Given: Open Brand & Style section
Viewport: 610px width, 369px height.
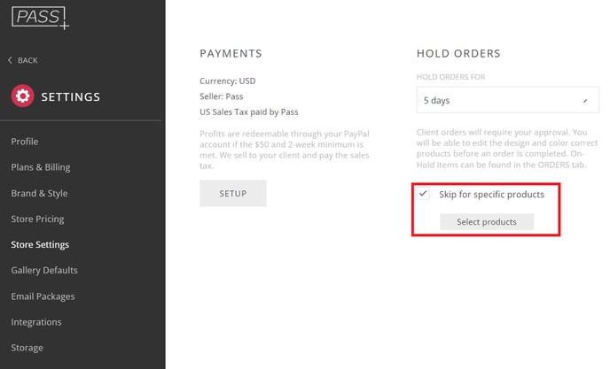Looking at the screenshot, I should (x=39, y=193).
